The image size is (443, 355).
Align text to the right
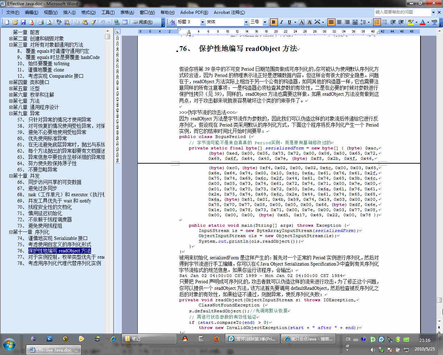(347, 22)
